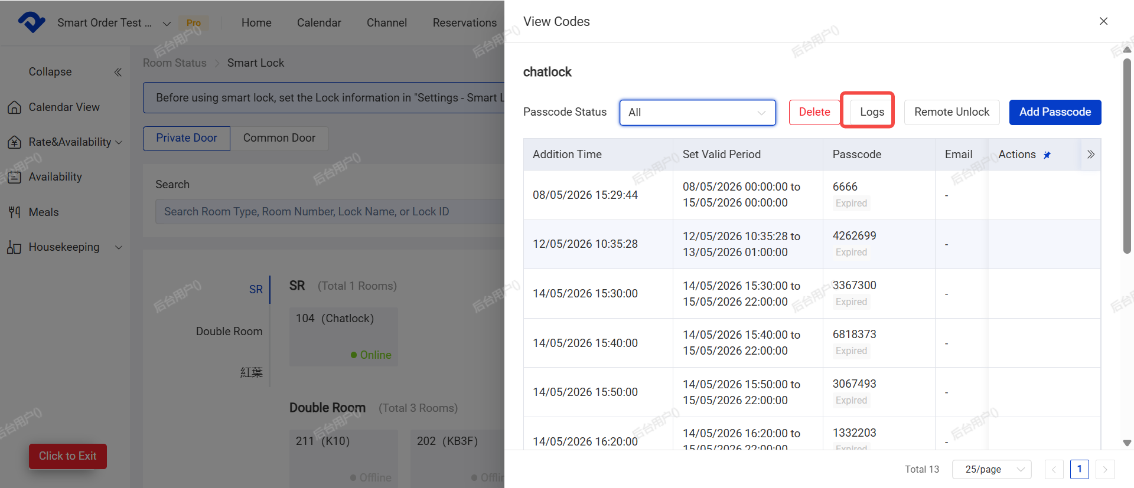
Task: Click the Calendar View house icon
Action: point(14,107)
